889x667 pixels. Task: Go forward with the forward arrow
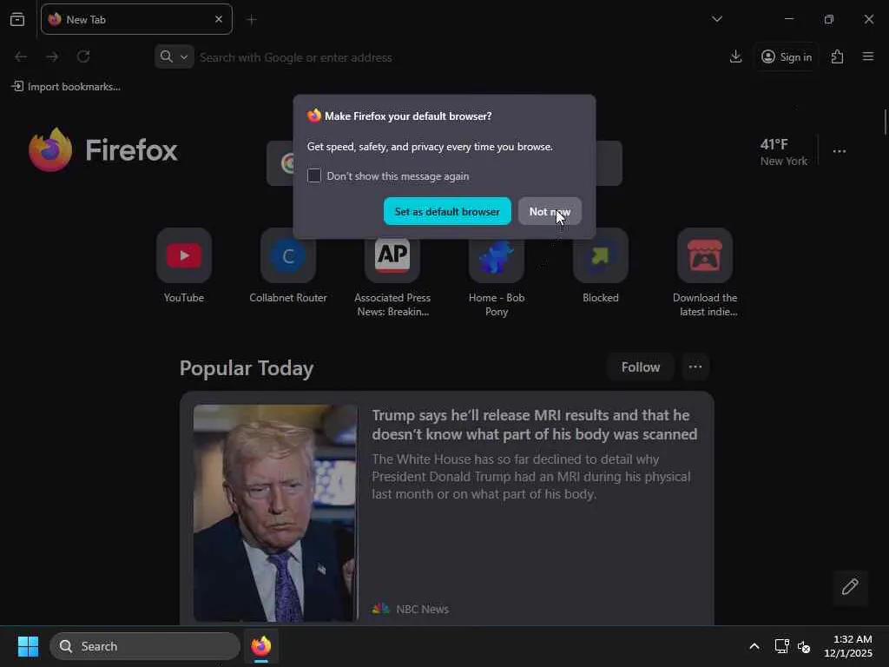coord(52,56)
